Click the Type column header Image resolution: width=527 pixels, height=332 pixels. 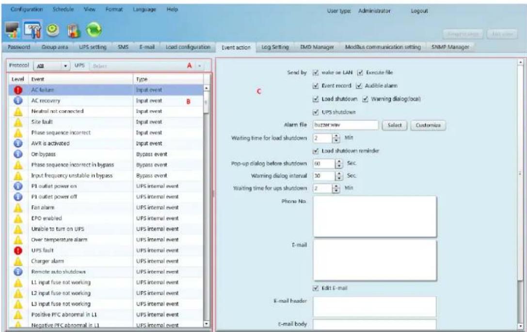click(x=168, y=80)
